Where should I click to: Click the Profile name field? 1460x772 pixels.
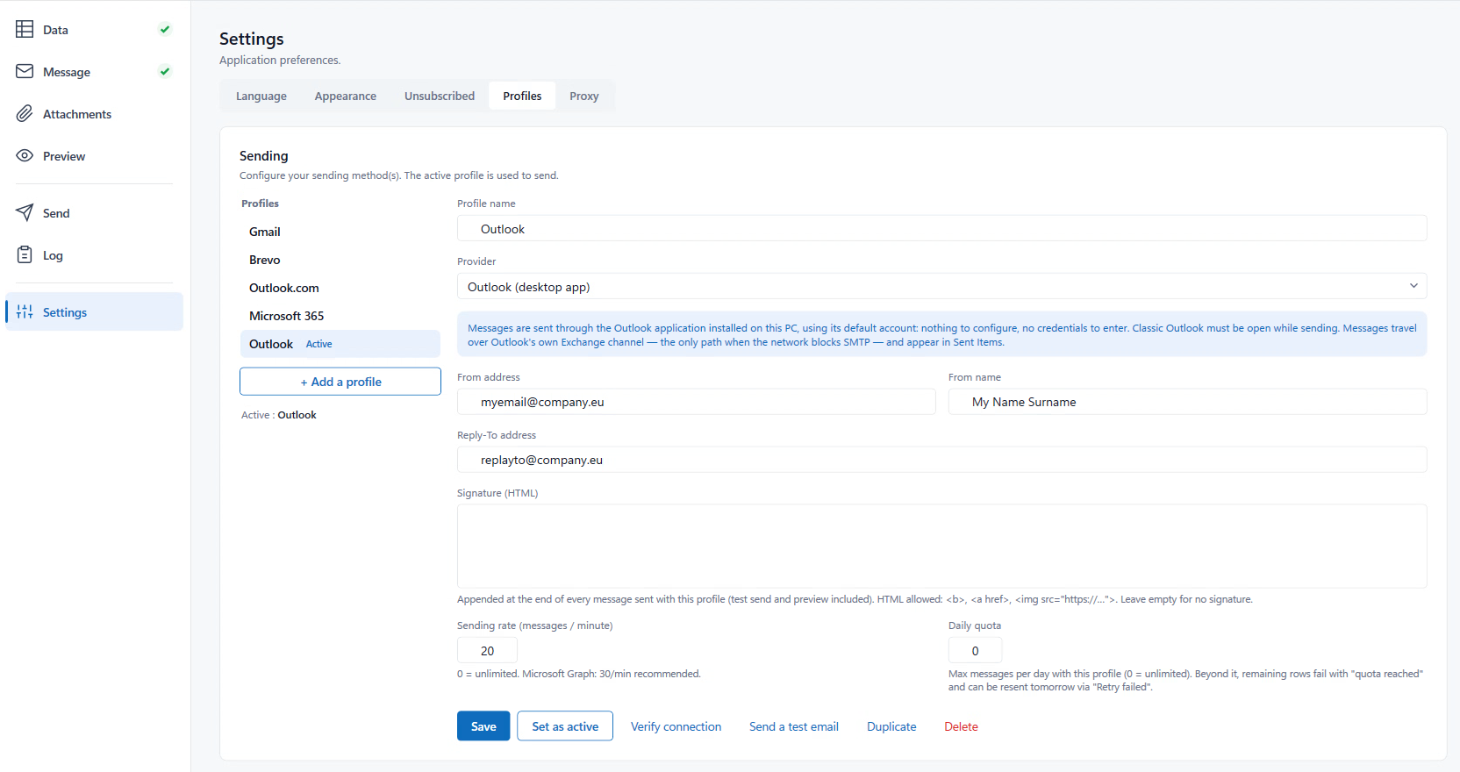coord(941,229)
